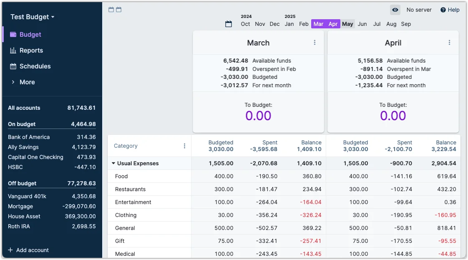This screenshot has width=468, height=260.
Task: Expand the More section in sidebar
Action: (x=27, y=82)
